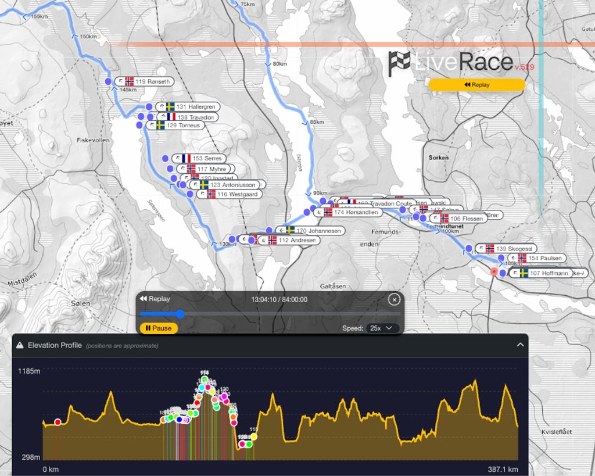Screen dimensions: 595x476
Task: Click the LiveRace checkered flag logo
Action: 400,63
